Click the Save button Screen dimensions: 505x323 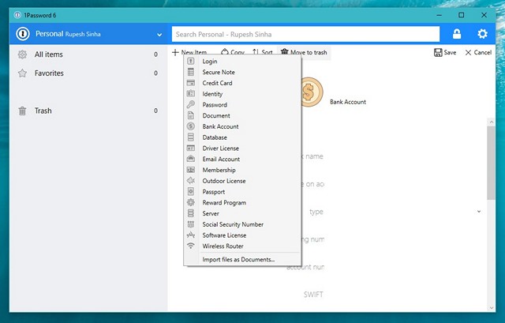[x=445, y=53]
